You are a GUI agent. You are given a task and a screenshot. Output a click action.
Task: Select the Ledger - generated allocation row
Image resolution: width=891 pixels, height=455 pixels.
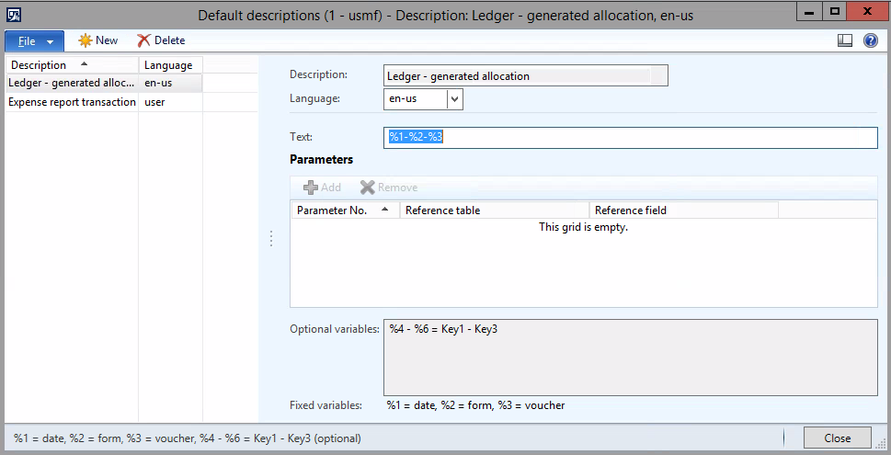[72, 83]
